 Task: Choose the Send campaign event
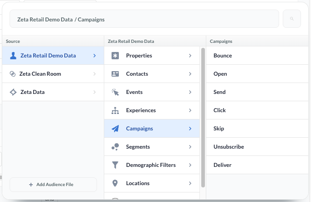(257, 92)
